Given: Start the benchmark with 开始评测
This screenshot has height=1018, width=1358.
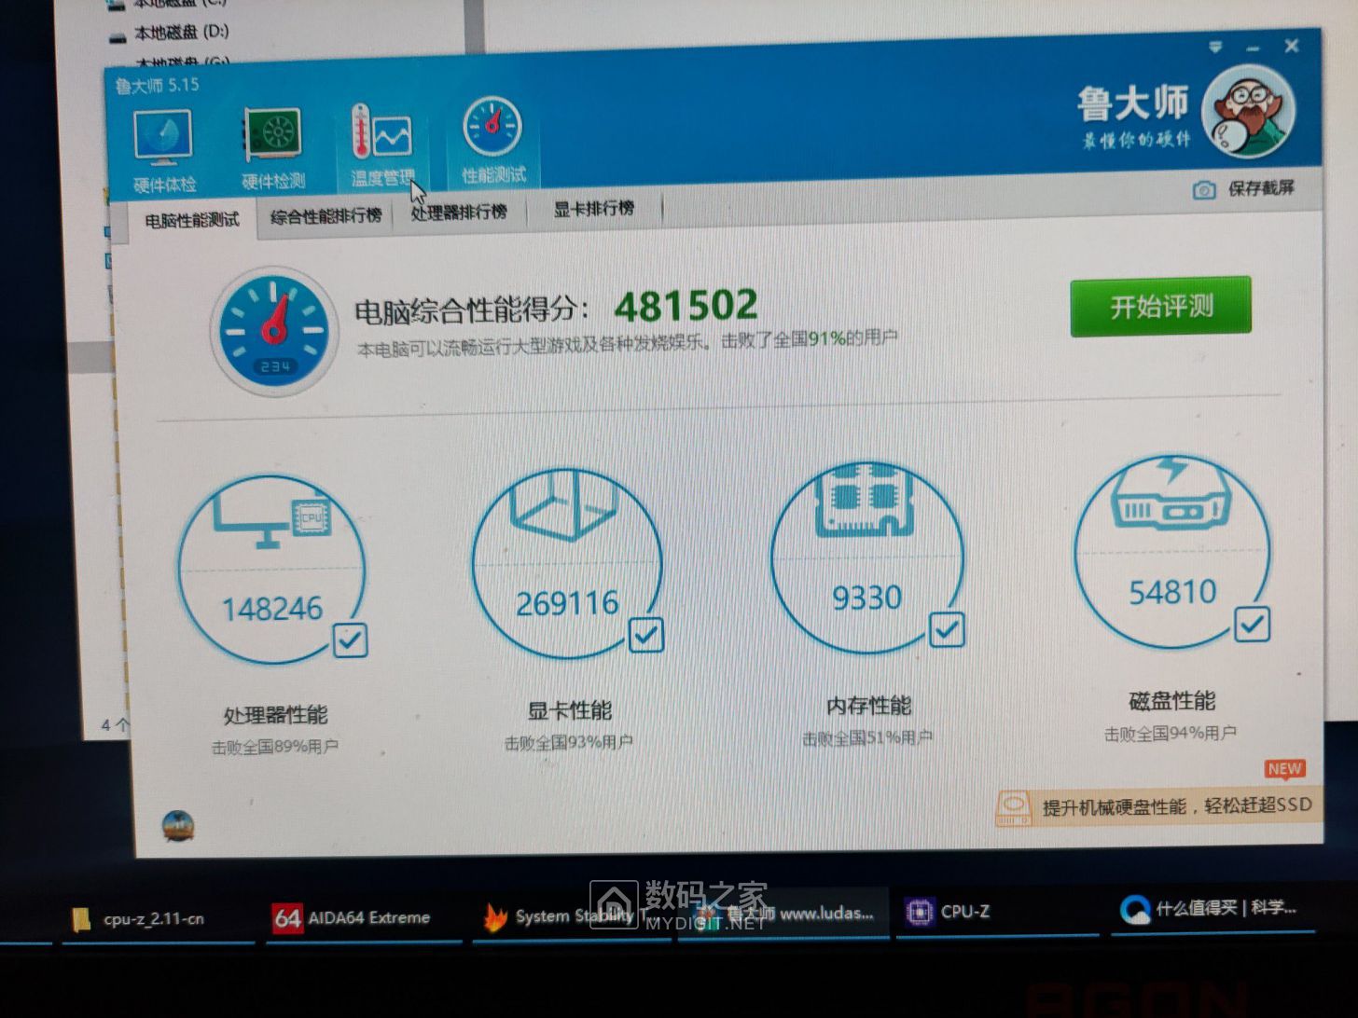Looking at the screenshot, I should [1160, 306].
